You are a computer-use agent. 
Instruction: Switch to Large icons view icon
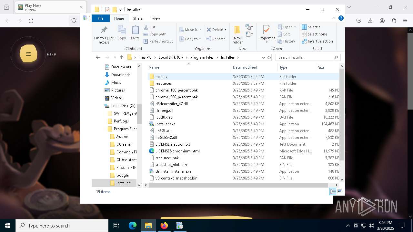point(339,192)
